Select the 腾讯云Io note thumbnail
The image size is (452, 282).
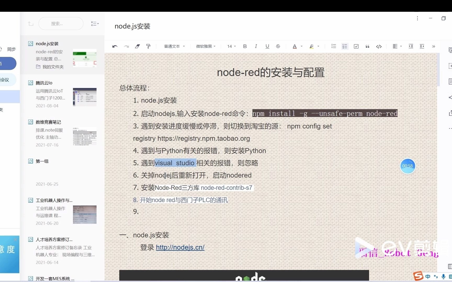[x=84, y=97]
